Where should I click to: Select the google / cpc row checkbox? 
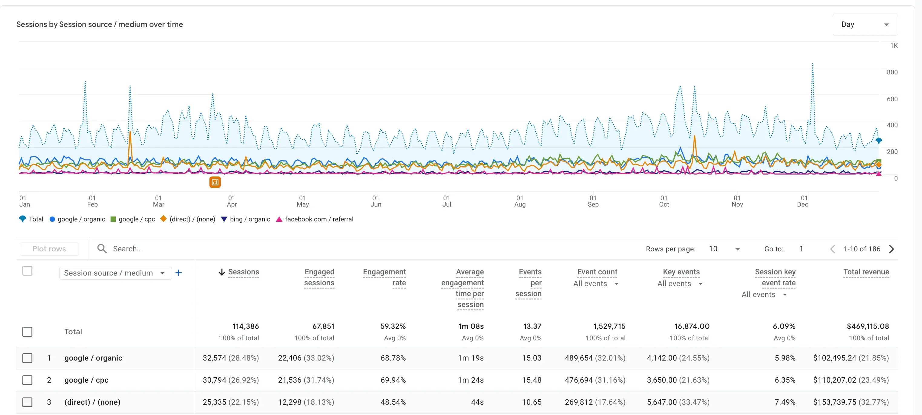pos(28,380)
